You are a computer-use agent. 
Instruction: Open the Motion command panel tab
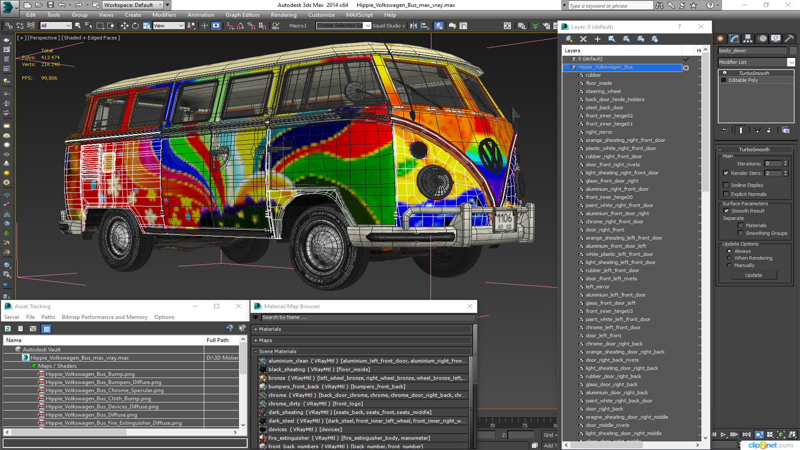(x=762, y=38)
